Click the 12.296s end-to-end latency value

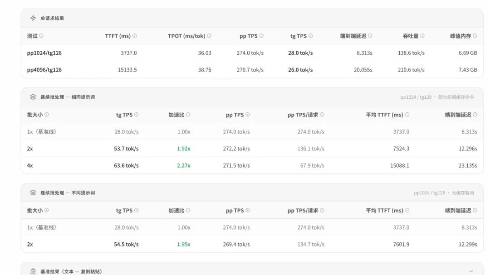(468, 149)
